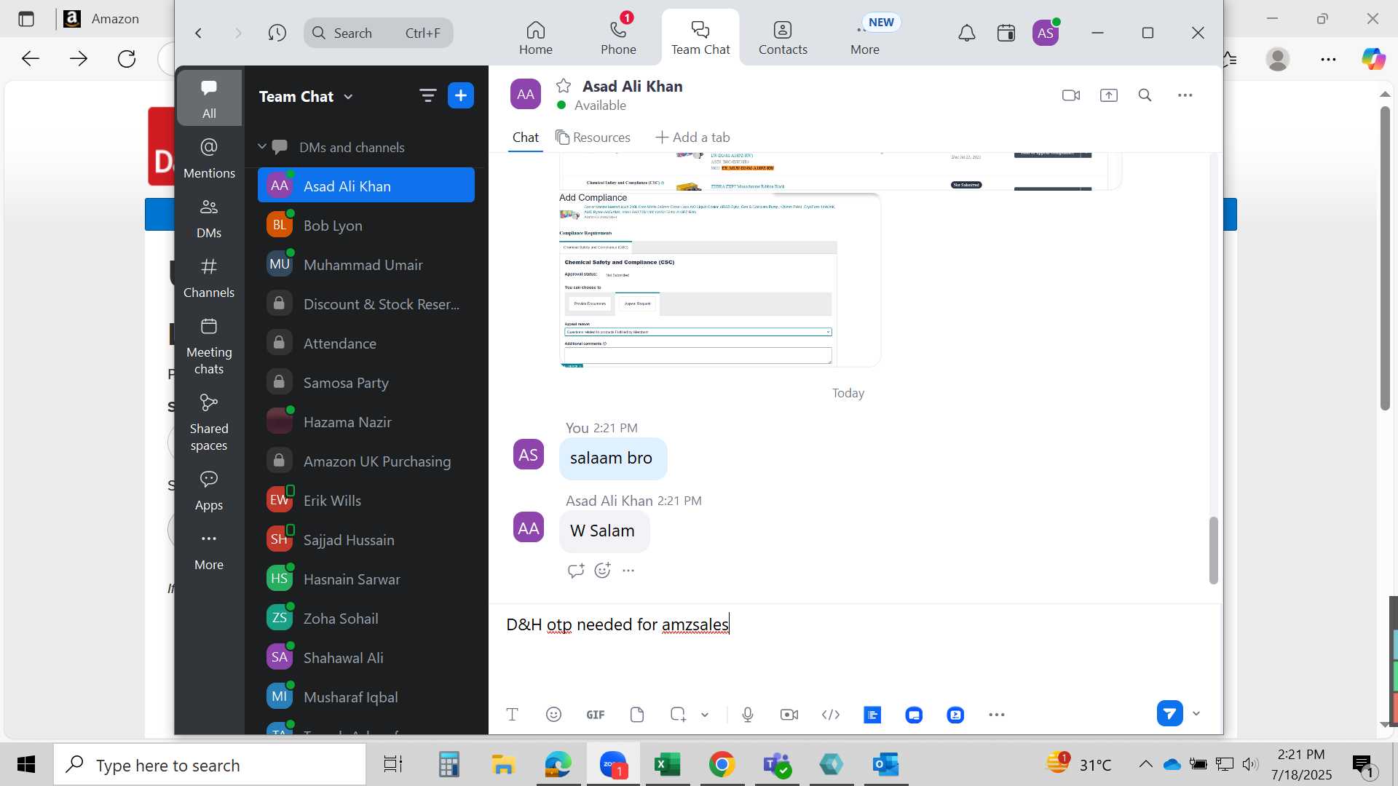Image resolution: width=1398 pixels, height=786 pixels.
Task: Open chat with Erik Wills
Action: coord(366,501)
